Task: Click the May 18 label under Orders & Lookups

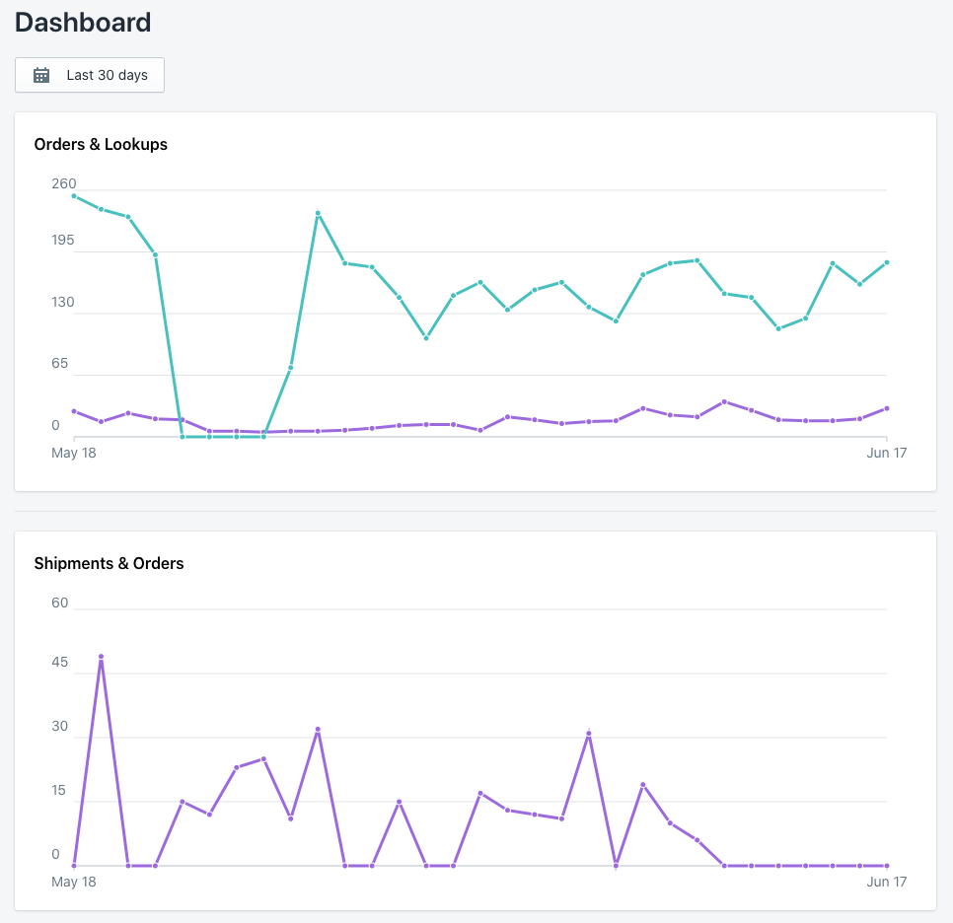Action: coord(74,453)
